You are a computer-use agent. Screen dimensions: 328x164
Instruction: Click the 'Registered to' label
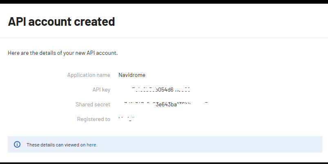(x=94, y=119)
